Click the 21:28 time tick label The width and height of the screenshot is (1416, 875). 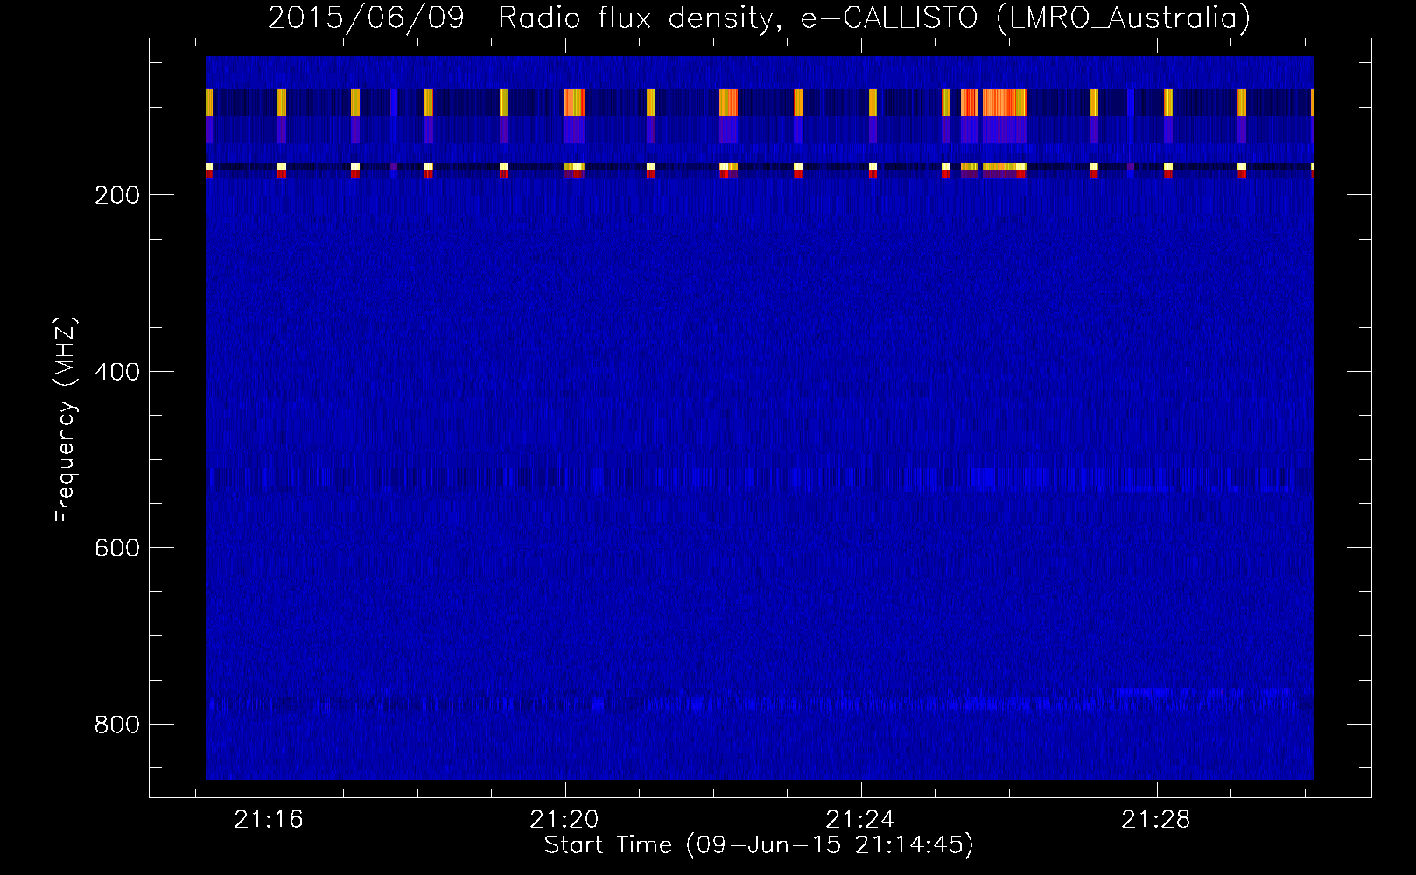[1156, 820]
